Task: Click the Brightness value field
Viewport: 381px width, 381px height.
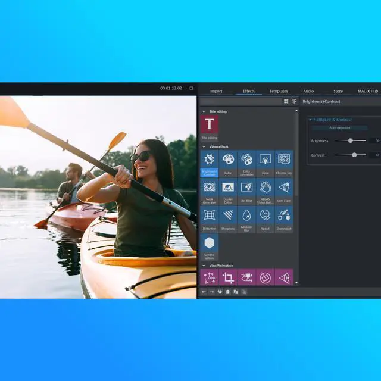Action: (375, 140)
